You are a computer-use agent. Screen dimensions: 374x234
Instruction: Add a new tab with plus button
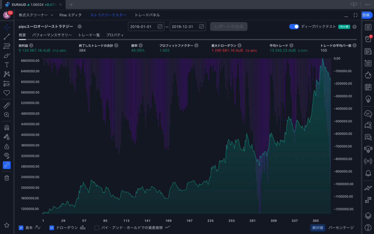click(71, 4)
